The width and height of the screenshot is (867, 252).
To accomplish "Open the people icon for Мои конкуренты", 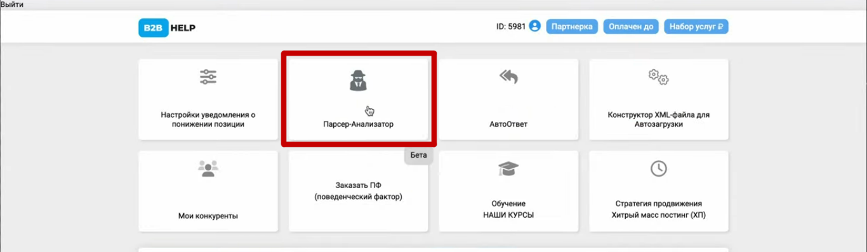I will pos(208,168).
